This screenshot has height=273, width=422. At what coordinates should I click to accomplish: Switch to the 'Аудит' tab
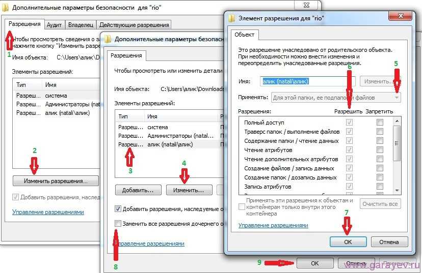(x=54, y=25)
